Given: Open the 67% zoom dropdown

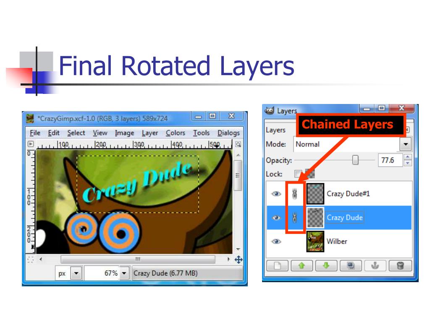Looking at the screenshot, I should [124, 273].
